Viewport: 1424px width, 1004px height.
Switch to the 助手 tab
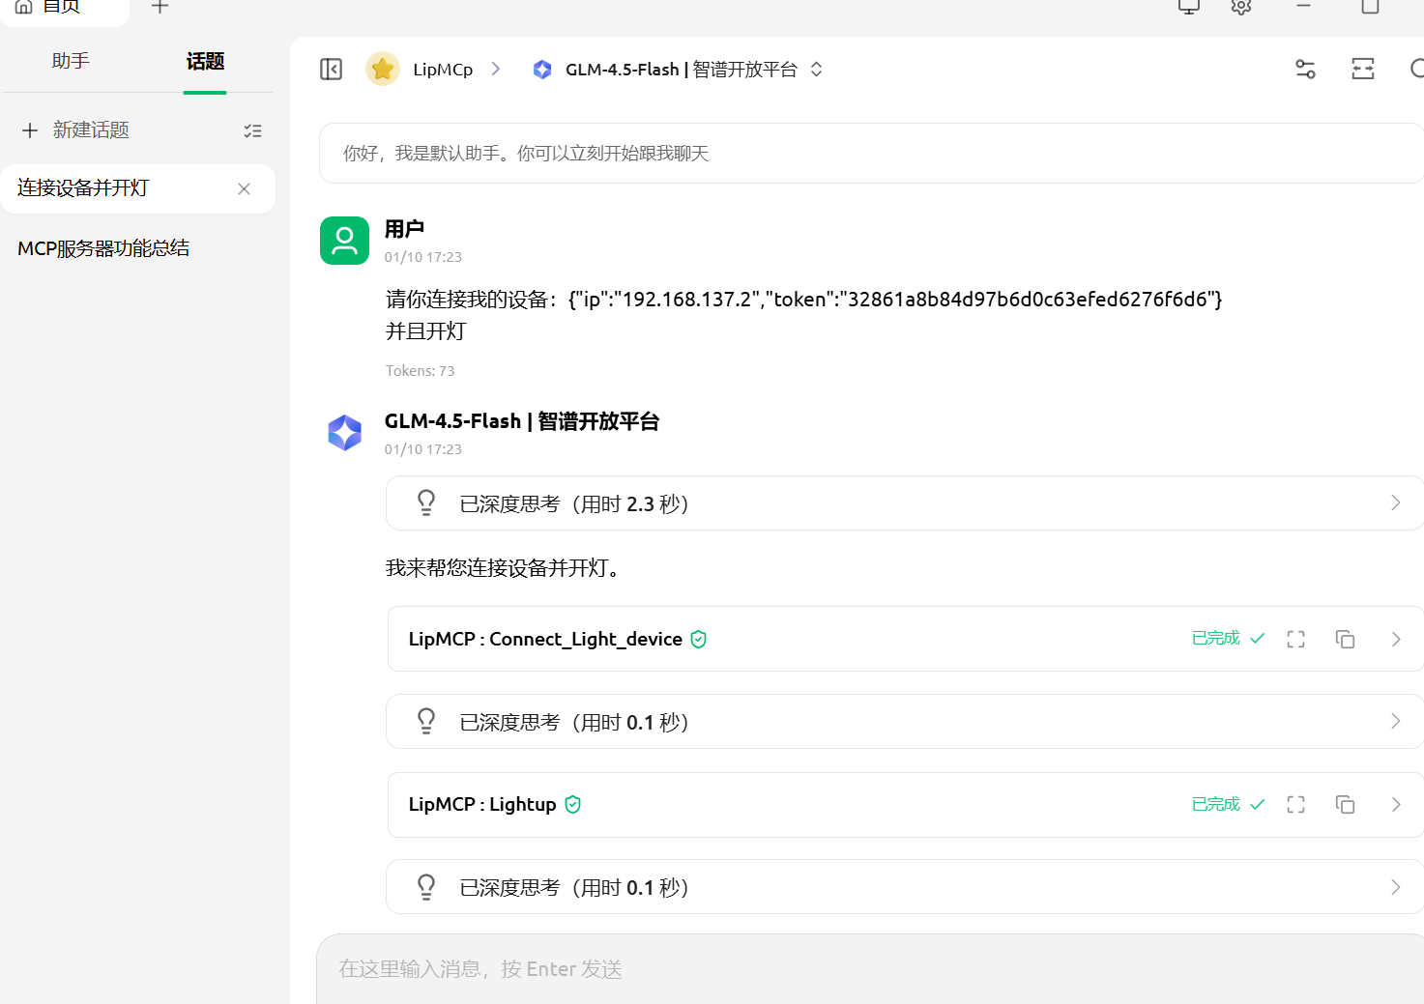coord(71,61)
